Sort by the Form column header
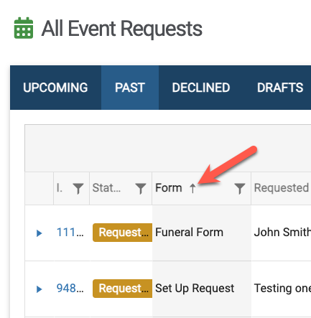The width and height of the screenshot is (311, 318). pyautogui.click(x=169, y=188)
